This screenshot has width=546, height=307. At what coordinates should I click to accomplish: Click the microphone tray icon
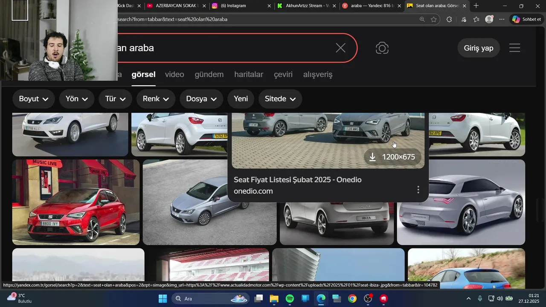[x=480, y=298]
